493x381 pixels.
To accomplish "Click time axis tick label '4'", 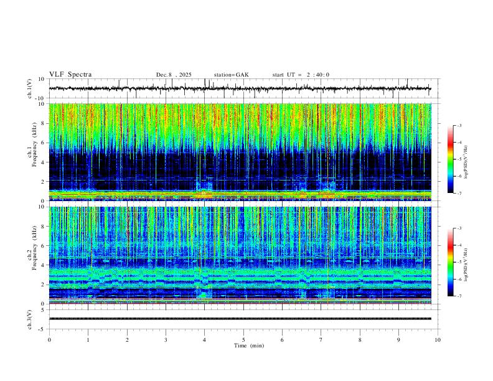I will [x=205, y=340].
